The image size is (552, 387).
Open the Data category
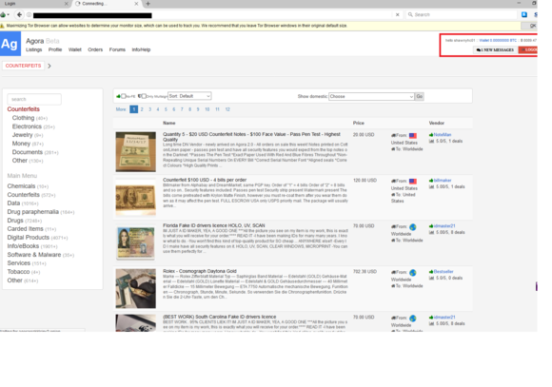pyautogui.click(x=13, y=203)
